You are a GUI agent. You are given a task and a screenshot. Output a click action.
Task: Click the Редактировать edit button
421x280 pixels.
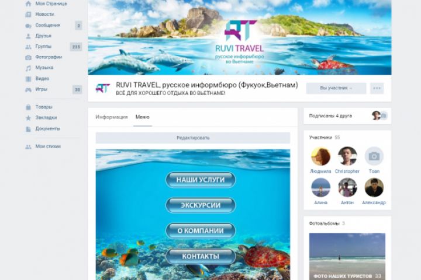(193, 138)
